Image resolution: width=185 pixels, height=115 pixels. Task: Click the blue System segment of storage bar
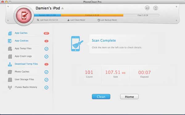coord(47,15)
